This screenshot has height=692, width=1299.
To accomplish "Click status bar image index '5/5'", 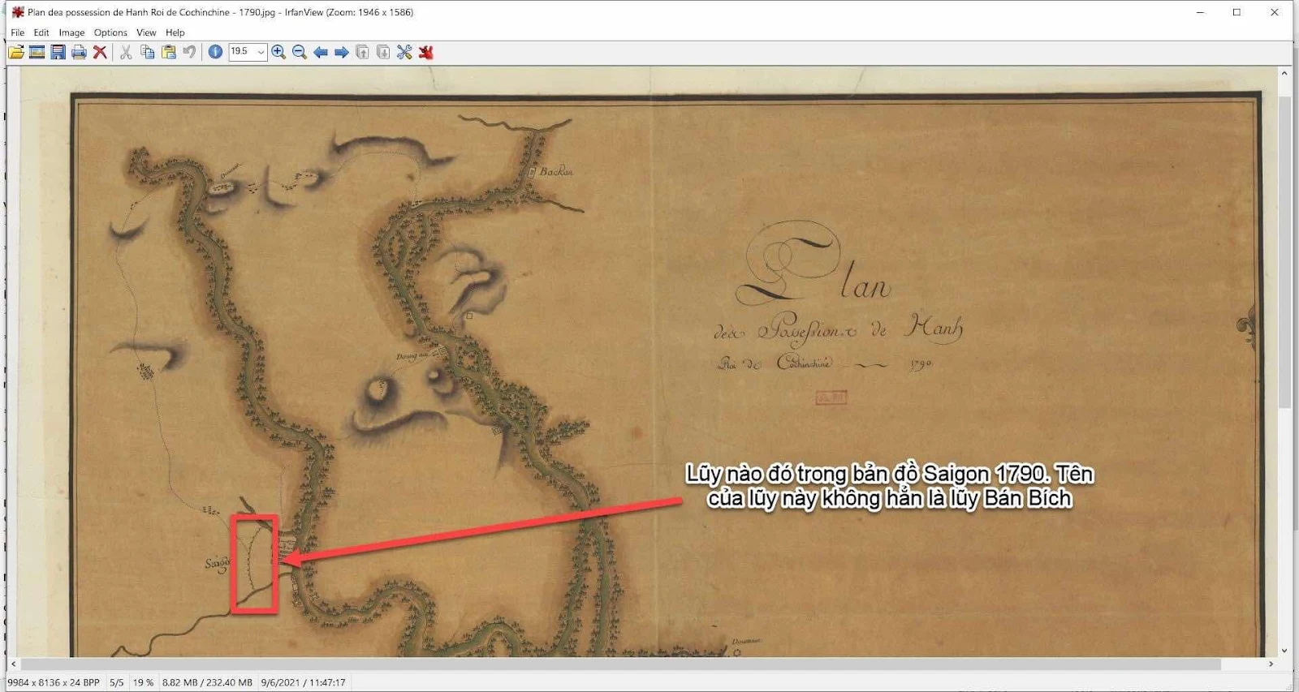I will click(117, 682).
